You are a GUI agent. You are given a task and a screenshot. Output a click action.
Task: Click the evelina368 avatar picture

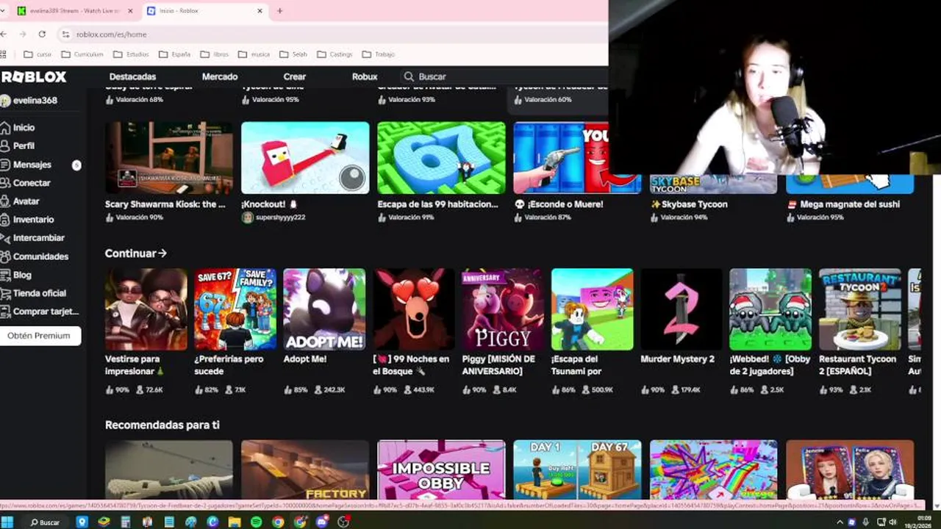click(x=5, y=101)
